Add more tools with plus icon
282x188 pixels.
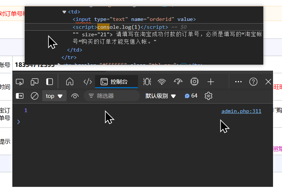(x=211, y=82)
